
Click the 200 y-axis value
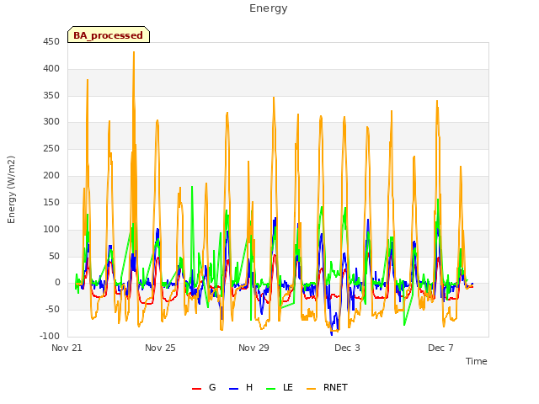51,176
